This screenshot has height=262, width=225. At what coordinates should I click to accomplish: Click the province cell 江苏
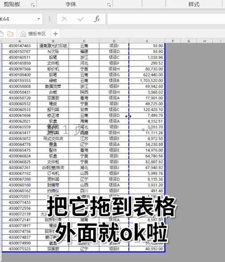(84, 139)
